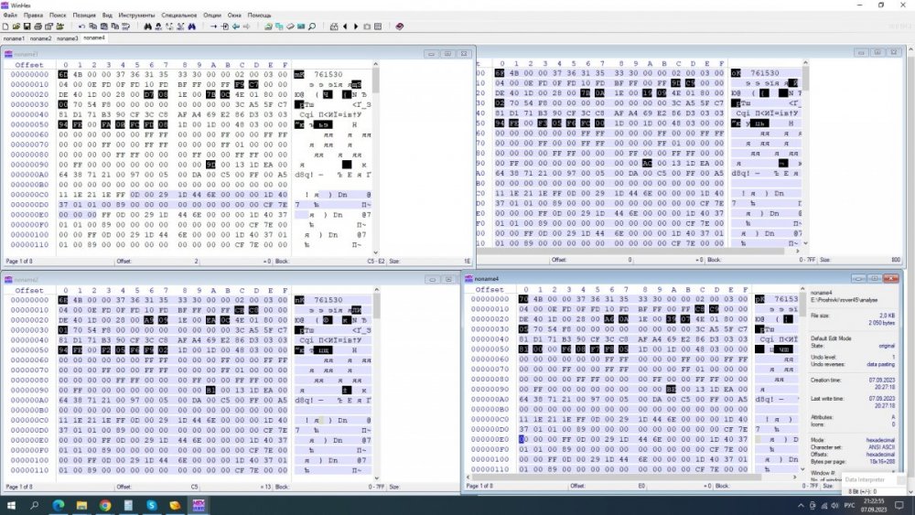This screenshot has height=515, width=915.
Task: Click 'Page 1 of 8' in noname4 status bar
Action: click(x=479, y=486)
